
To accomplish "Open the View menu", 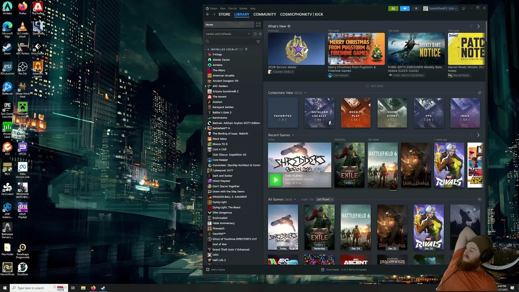I will tap(223, 8).
